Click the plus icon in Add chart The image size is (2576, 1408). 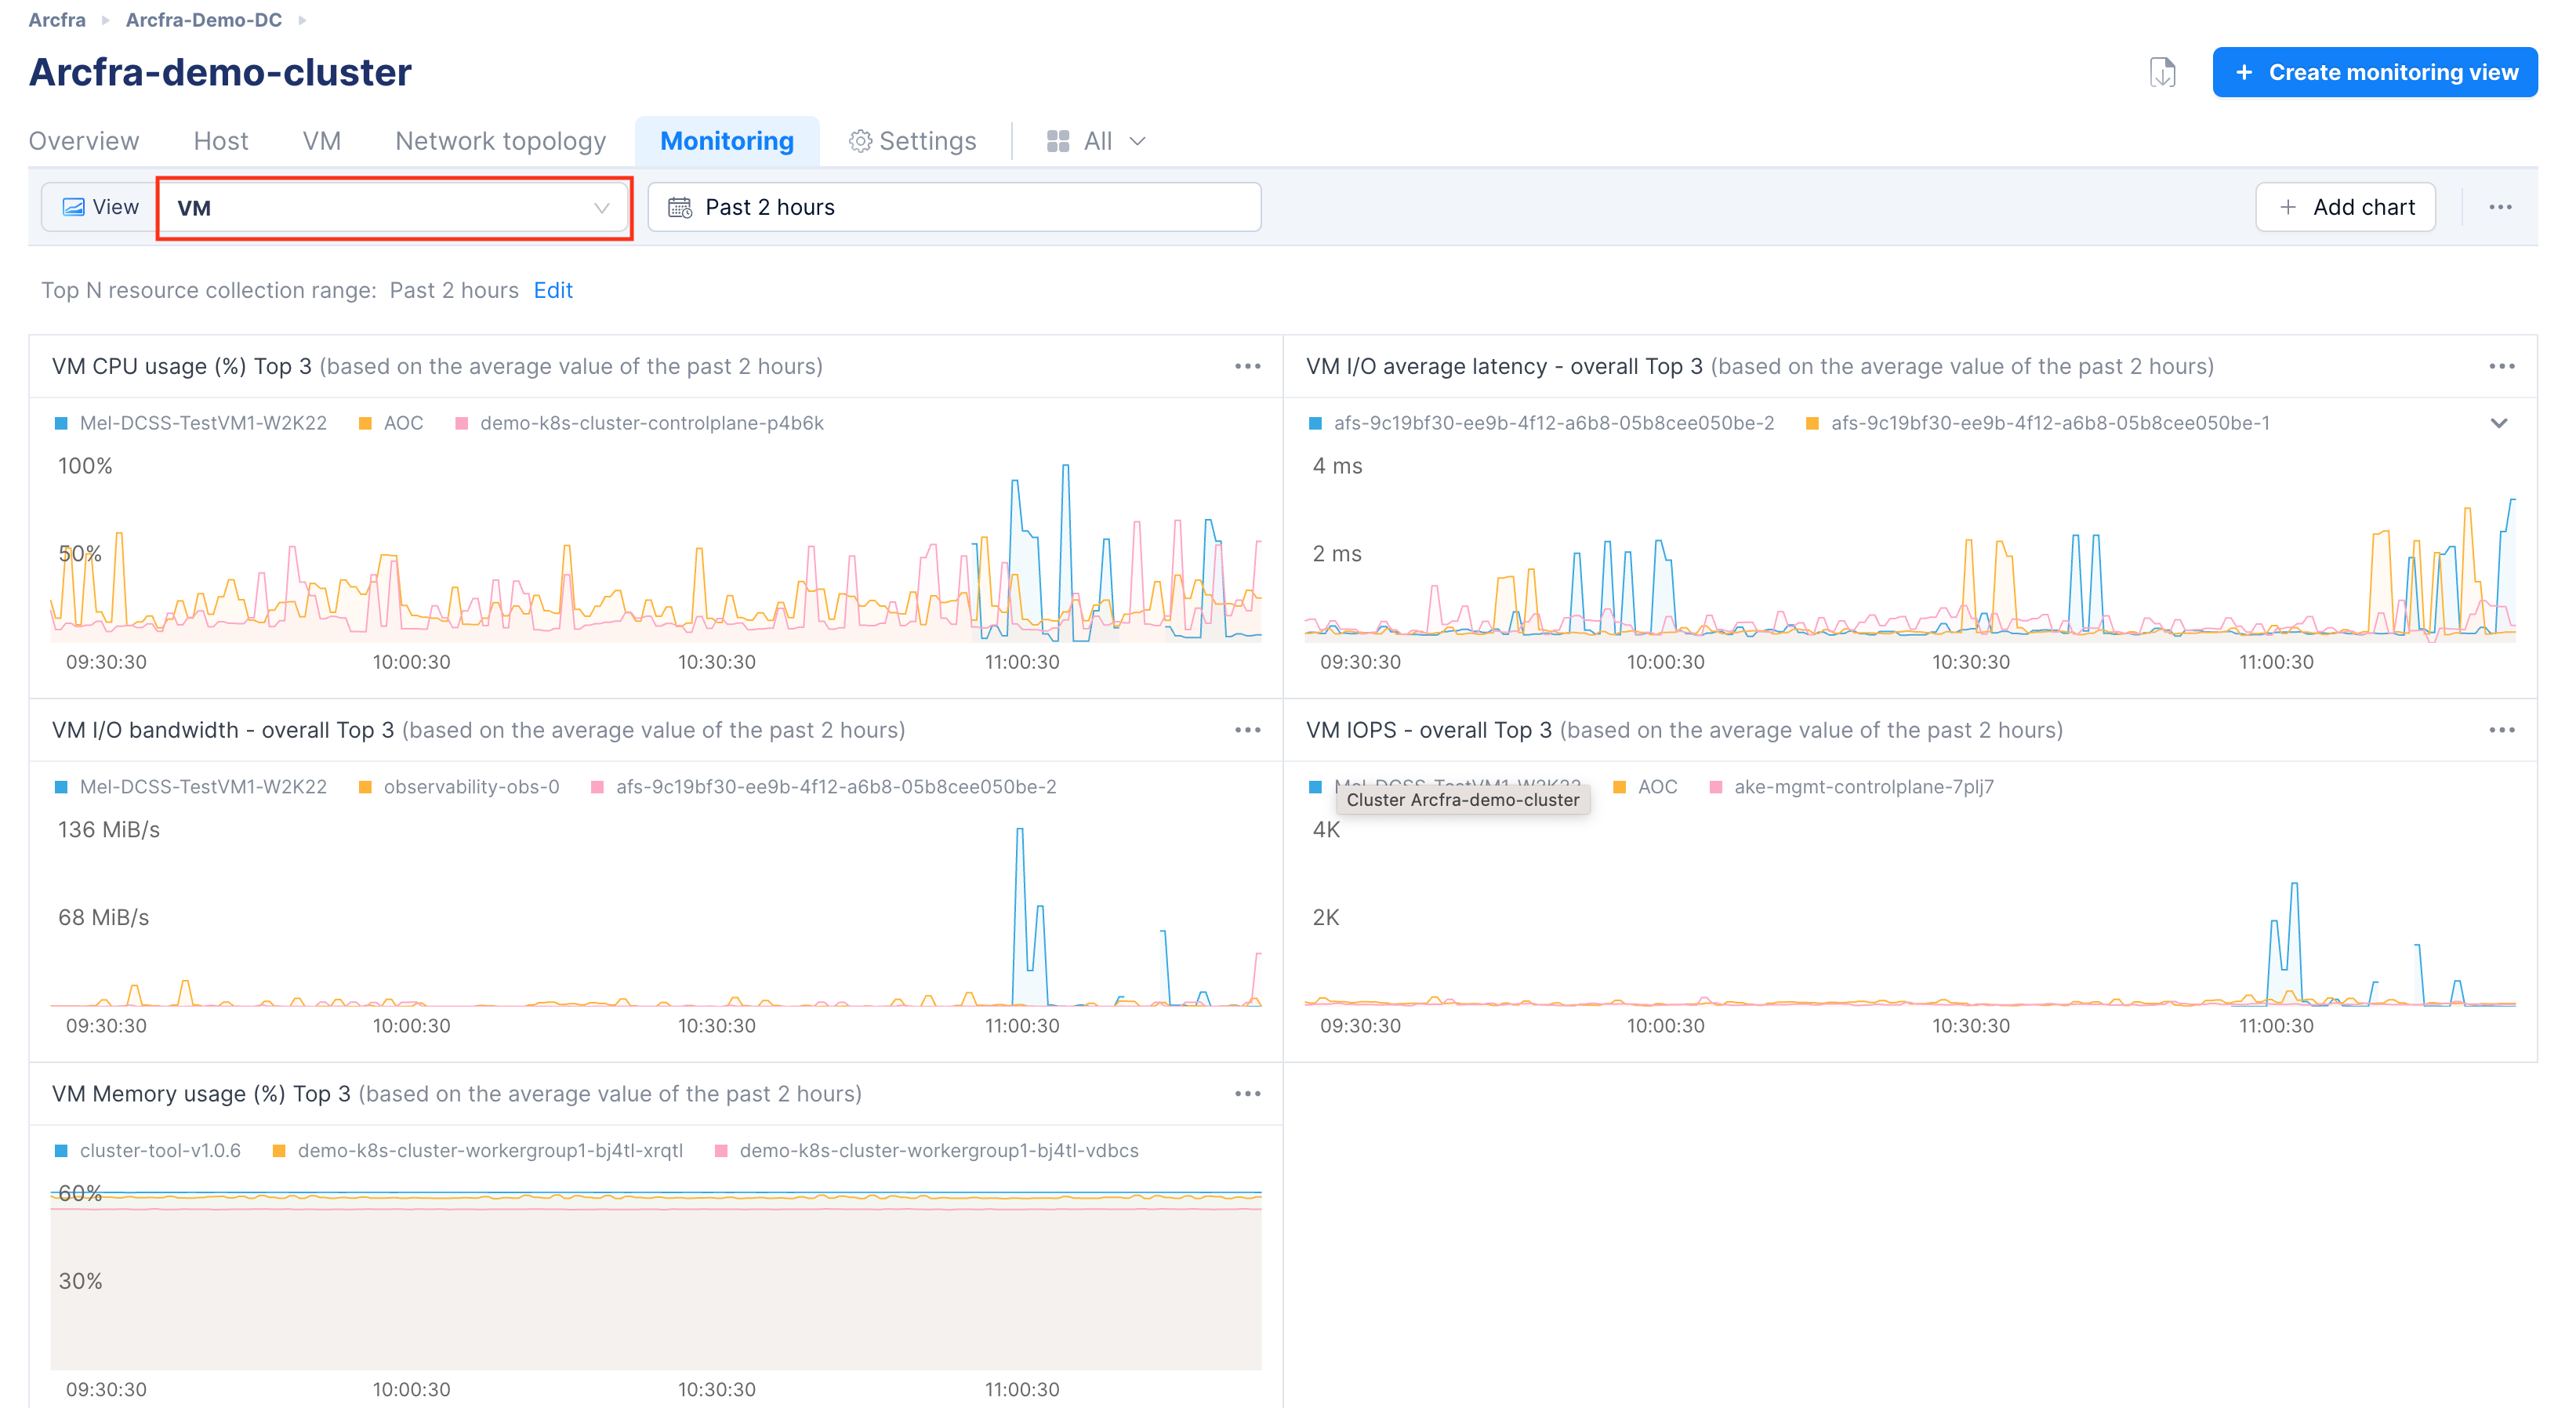pyautogui.click(x=2287, y=207)
